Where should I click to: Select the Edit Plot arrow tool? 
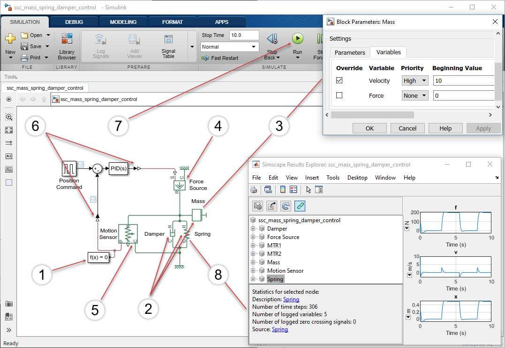[x=308, y=189]
